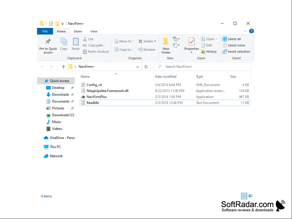The height and width of the screenshot is (219, 292).
Task: Click the Copy path command
Action: pyautogui.click(x=93, y=45)
